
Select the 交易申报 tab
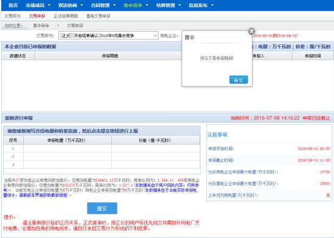pyautogui.click(x=37, y=16)
